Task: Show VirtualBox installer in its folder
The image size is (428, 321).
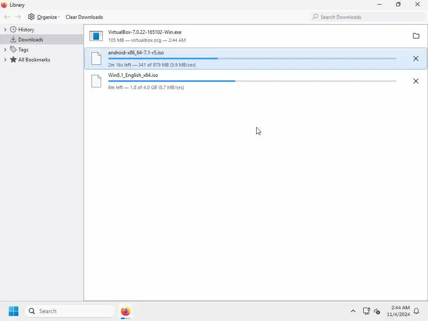Action: point(416,36)
